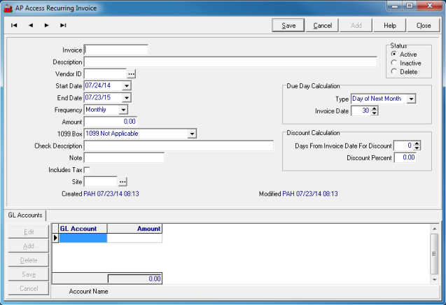Go to the first record navigation arrow
The width and height of the screenshot is (446, 305).
[14, 25]
